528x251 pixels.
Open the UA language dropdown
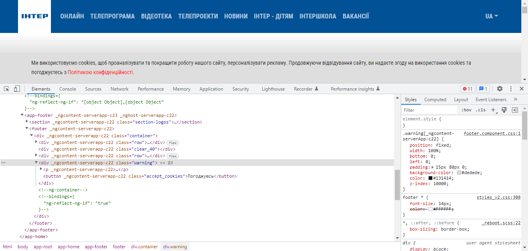click(491, 16)
